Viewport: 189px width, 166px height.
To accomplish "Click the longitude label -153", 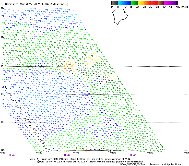I will (150, 153).
